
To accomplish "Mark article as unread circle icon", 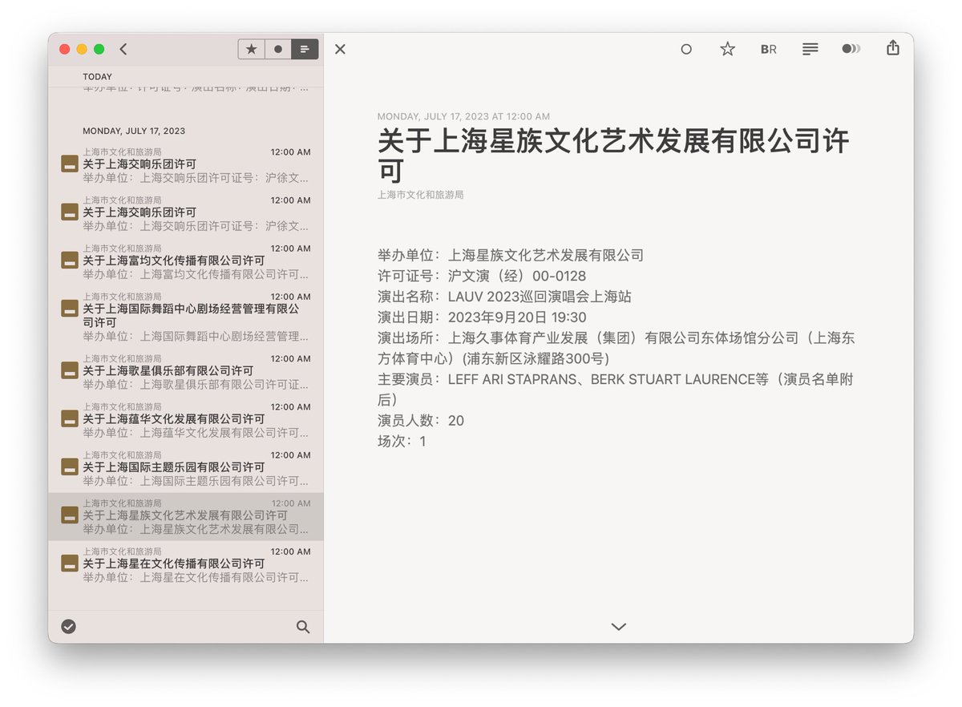I will (686, 49).
